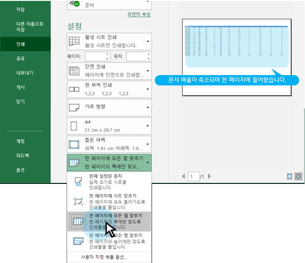Image resolution: width=305 pixels, height=263 pixels.
Task: Click the current page number box
Action: (x=194, y=177)
